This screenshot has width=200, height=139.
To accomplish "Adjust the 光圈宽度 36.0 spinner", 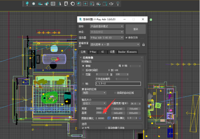I will [140, 104].
